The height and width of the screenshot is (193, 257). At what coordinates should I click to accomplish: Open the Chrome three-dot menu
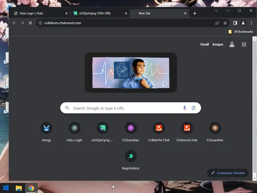pyautogui.click(x=251, y=23)
